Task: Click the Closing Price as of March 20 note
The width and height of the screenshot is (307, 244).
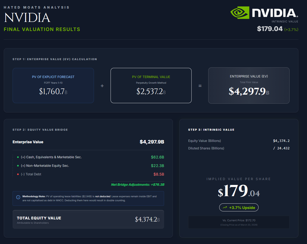Action: [239, 225]
